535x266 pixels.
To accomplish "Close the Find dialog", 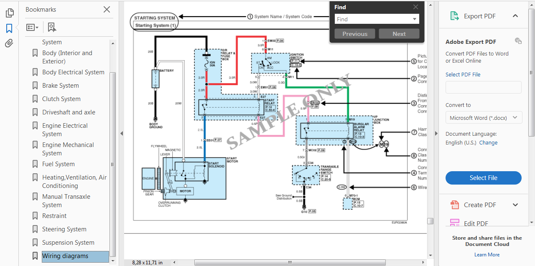I will [415, 7].
